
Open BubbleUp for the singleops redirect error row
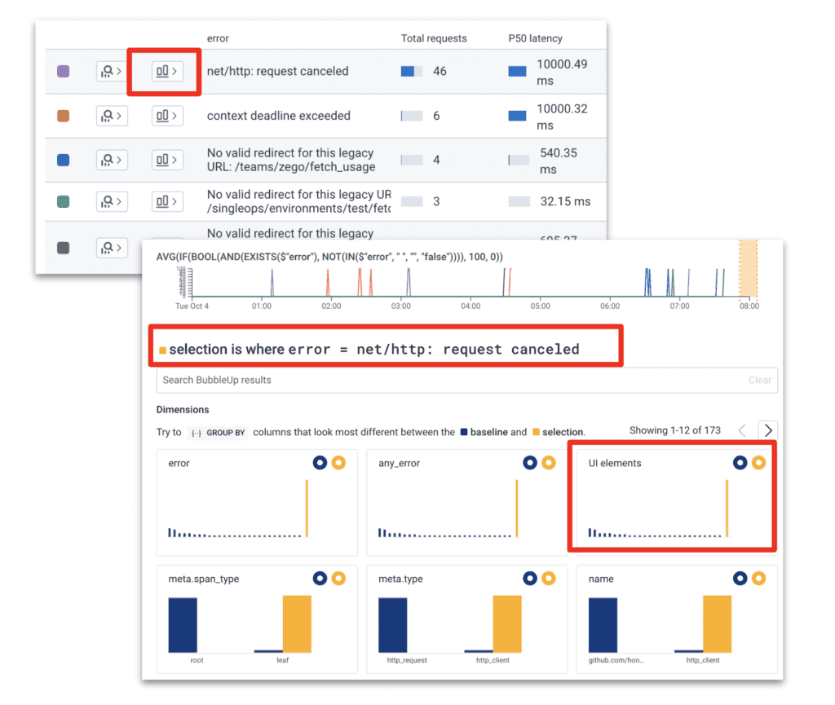(166, 201)
